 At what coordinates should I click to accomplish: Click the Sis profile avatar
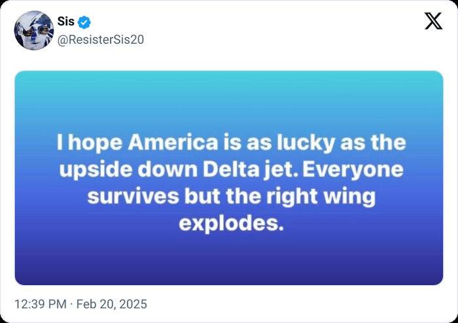tap(34, 31)
